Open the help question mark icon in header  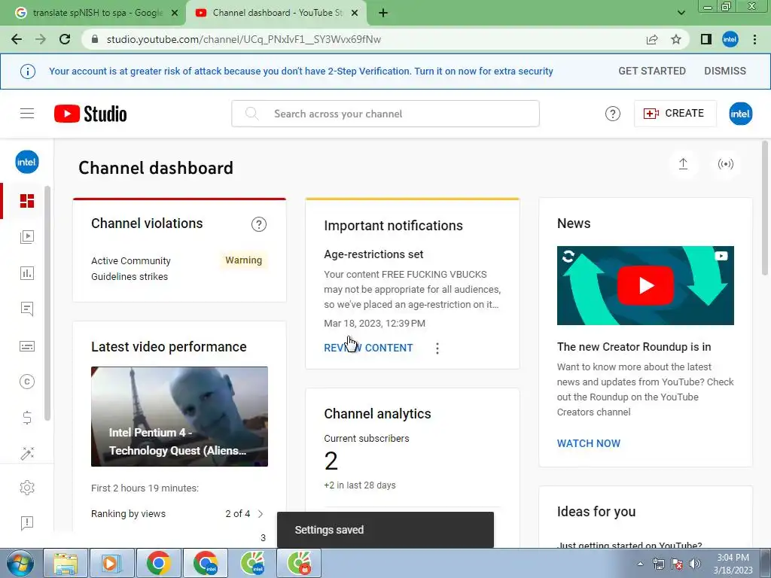point(612,114)
